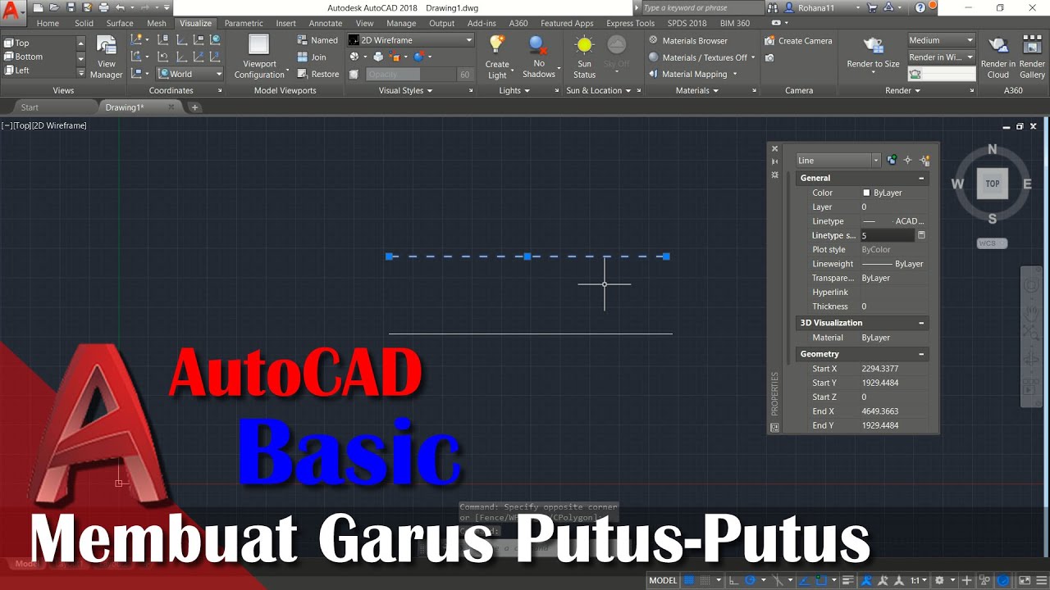Toggle snap mode dotted grid icon
Image resolution: width=1050 pixels, height=590 pixels.
tap(705, 580)
